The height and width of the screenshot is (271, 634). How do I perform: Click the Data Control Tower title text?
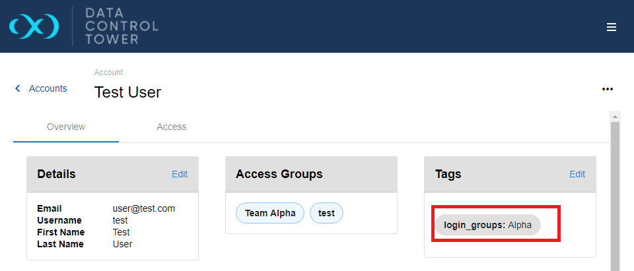pos(122,26)
